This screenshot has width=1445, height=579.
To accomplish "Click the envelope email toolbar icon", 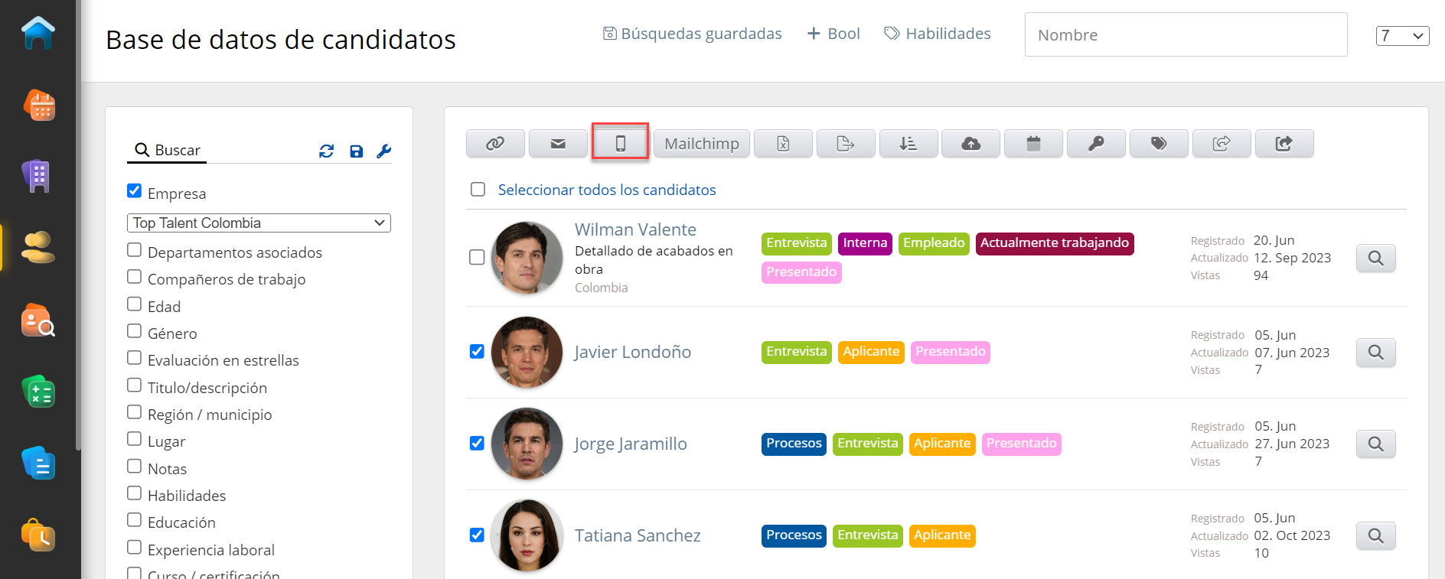I will click(x=558, y=143).
